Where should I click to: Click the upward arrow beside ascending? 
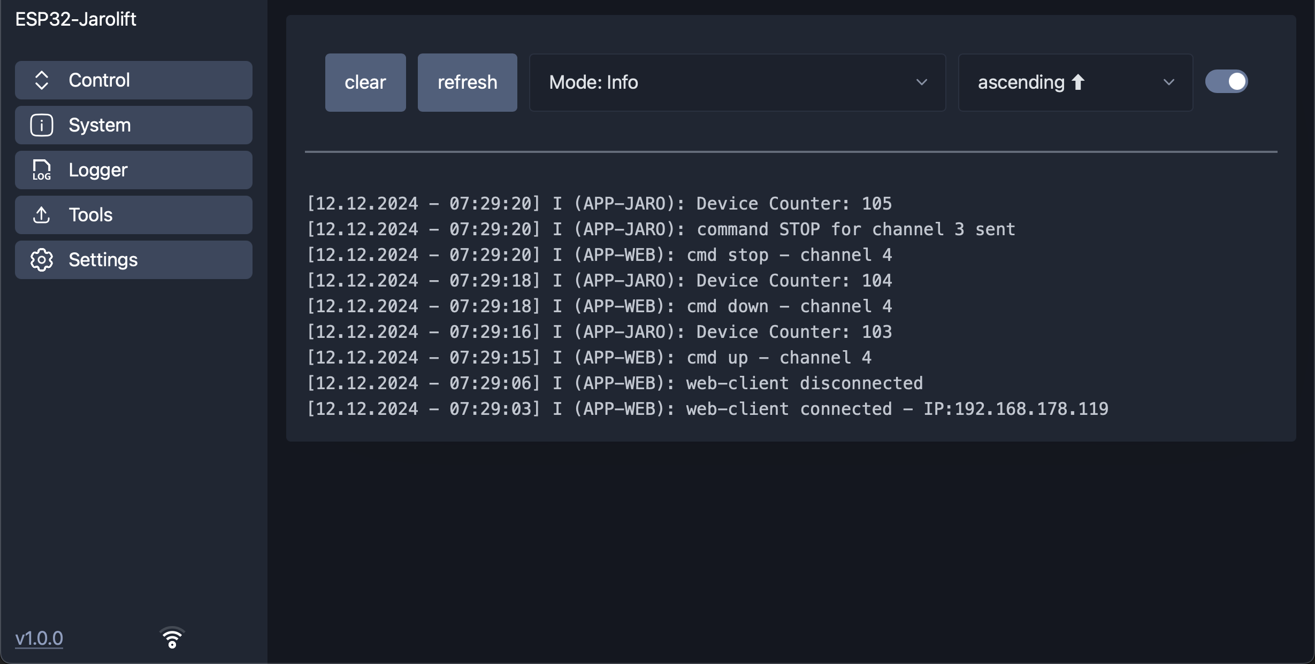pos(1078,82)
